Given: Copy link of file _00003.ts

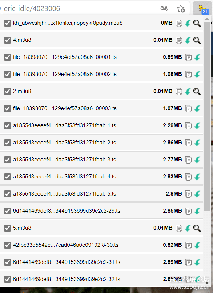Looking at the screenshot, I should tap(188, 109).
